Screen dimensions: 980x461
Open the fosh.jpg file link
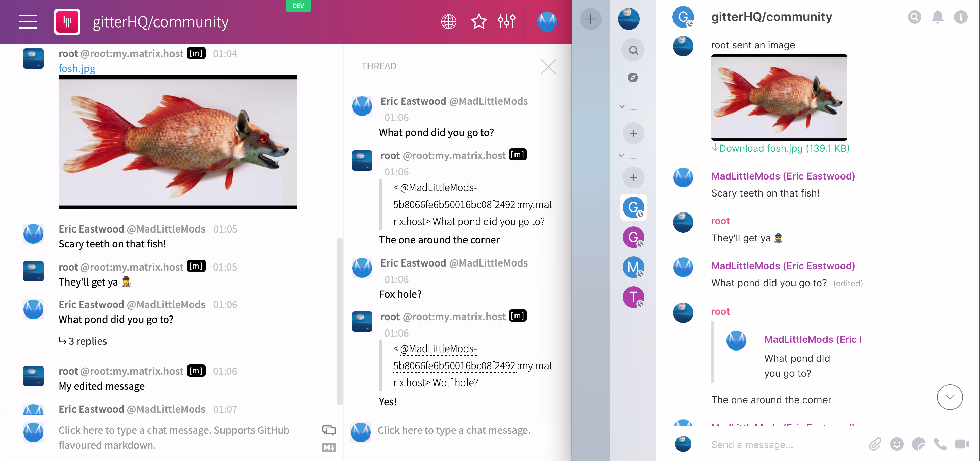(77, 68)
